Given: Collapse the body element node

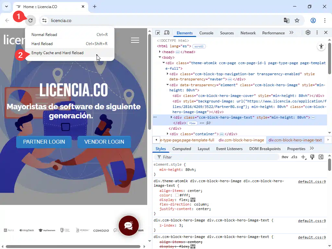Looking at the screenshot, I should click(160, 57).
